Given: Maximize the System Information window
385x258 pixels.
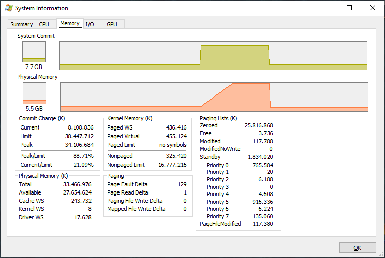Looking at the screenshot, I should coord(349,8).
